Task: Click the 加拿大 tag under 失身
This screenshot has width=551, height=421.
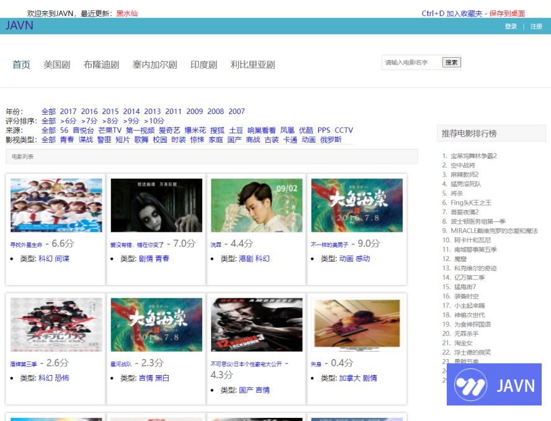Action: 349,378
